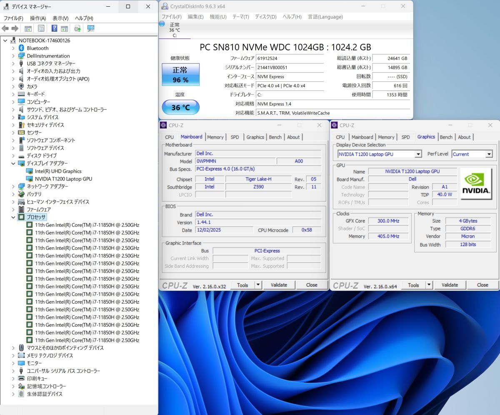The image size is (500, 415).
Task: Click the 使用時間 value 1353 時間
Action: point(391,95)
